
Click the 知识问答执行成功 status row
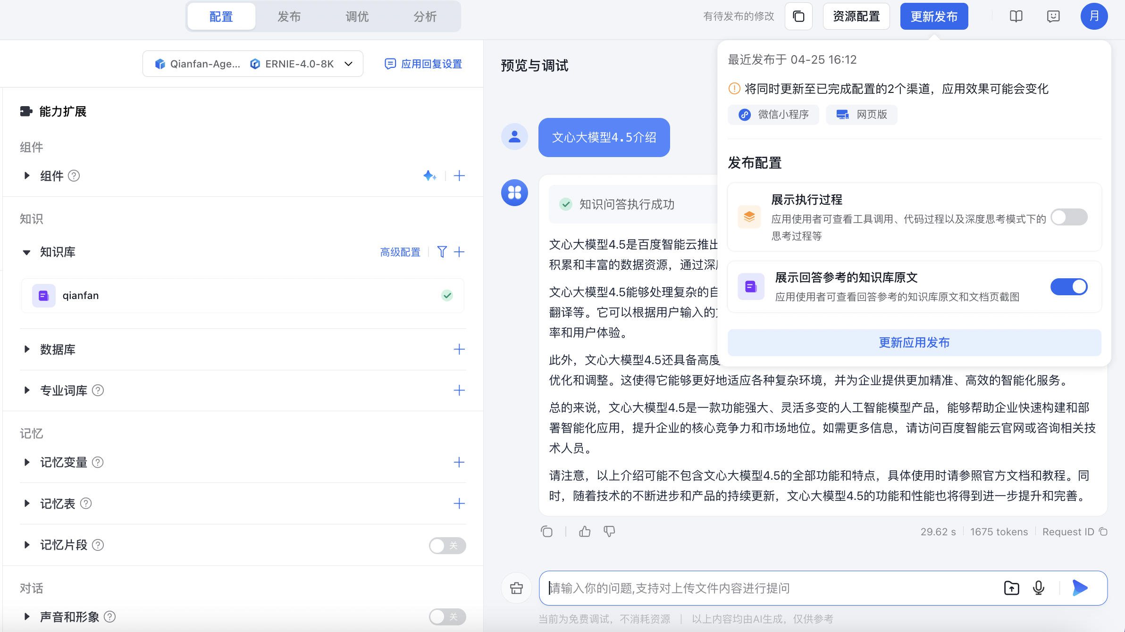coord(633,204)
